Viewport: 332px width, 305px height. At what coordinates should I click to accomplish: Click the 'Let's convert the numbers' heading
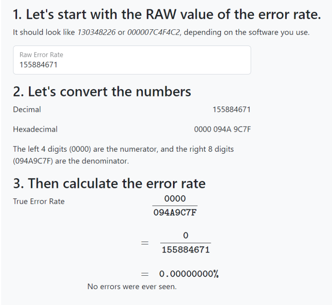click(x=102, y=91)
